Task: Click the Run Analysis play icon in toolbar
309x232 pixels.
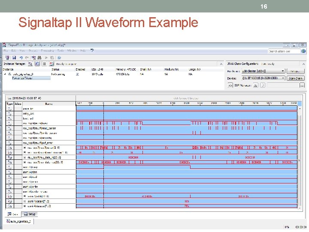Action: click(x=46, y=58)
